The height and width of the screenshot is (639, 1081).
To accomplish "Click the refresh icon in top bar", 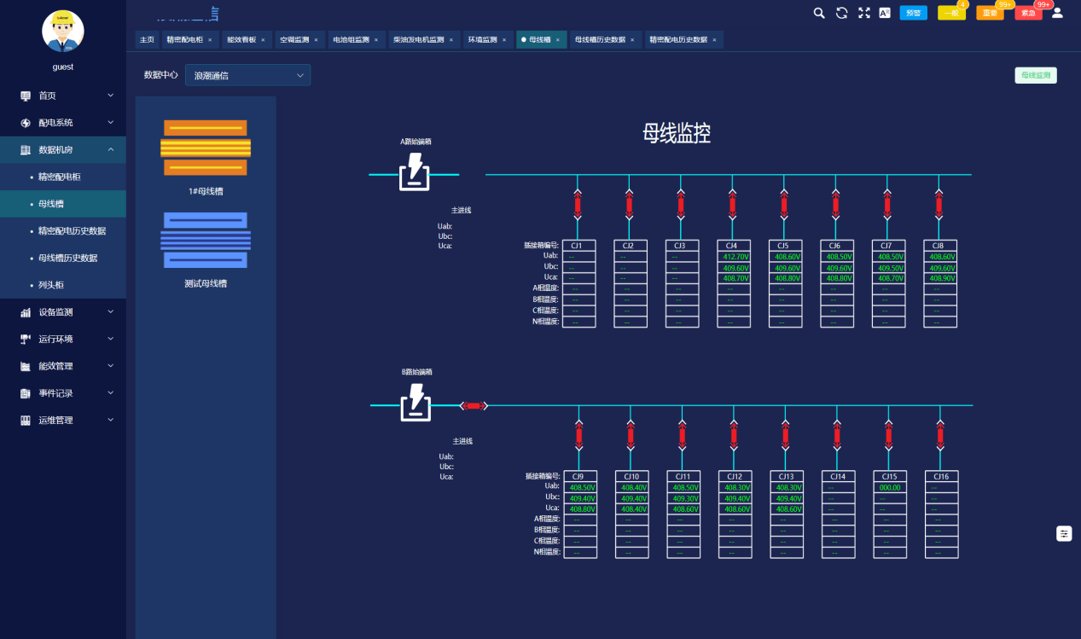I will click(841, 13).
